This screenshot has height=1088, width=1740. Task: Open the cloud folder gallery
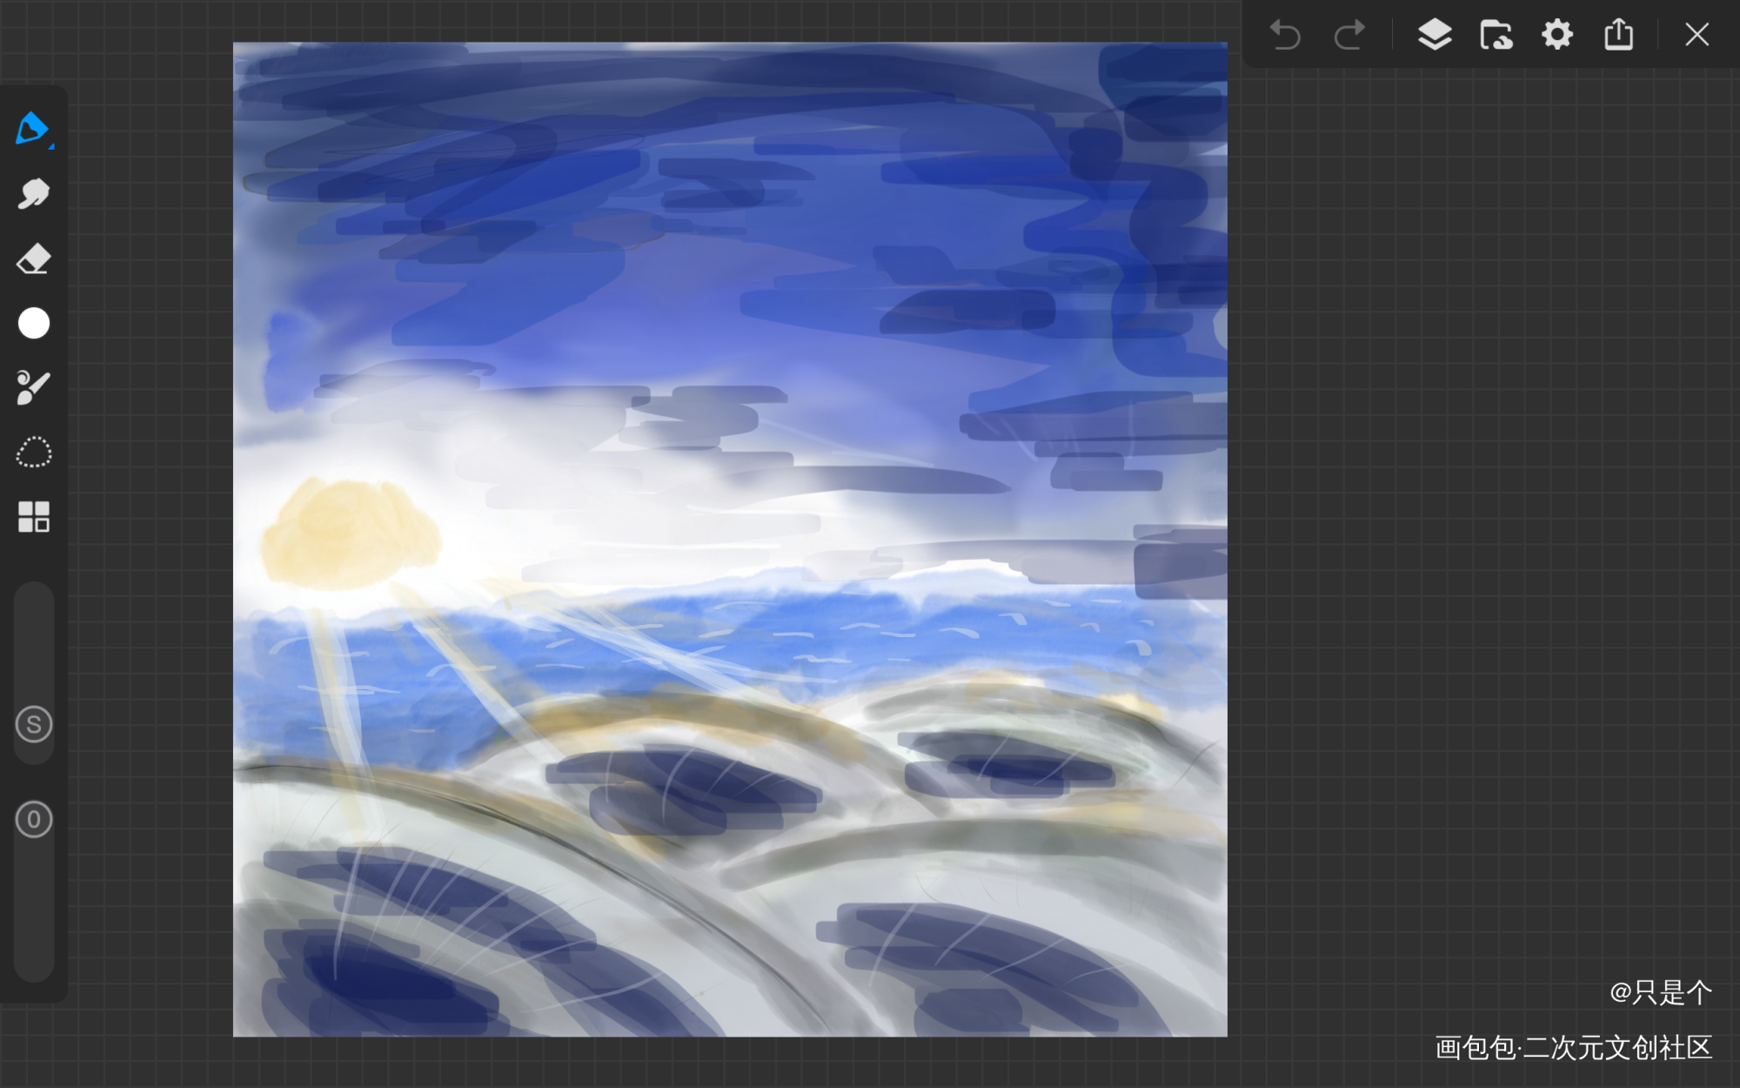(x=1496, y=35)
